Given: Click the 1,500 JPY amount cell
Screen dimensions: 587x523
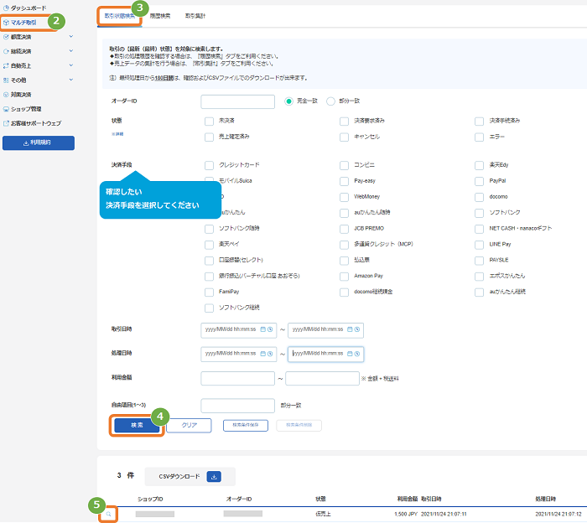Looking at the screenshot, I should click(406, 515).
